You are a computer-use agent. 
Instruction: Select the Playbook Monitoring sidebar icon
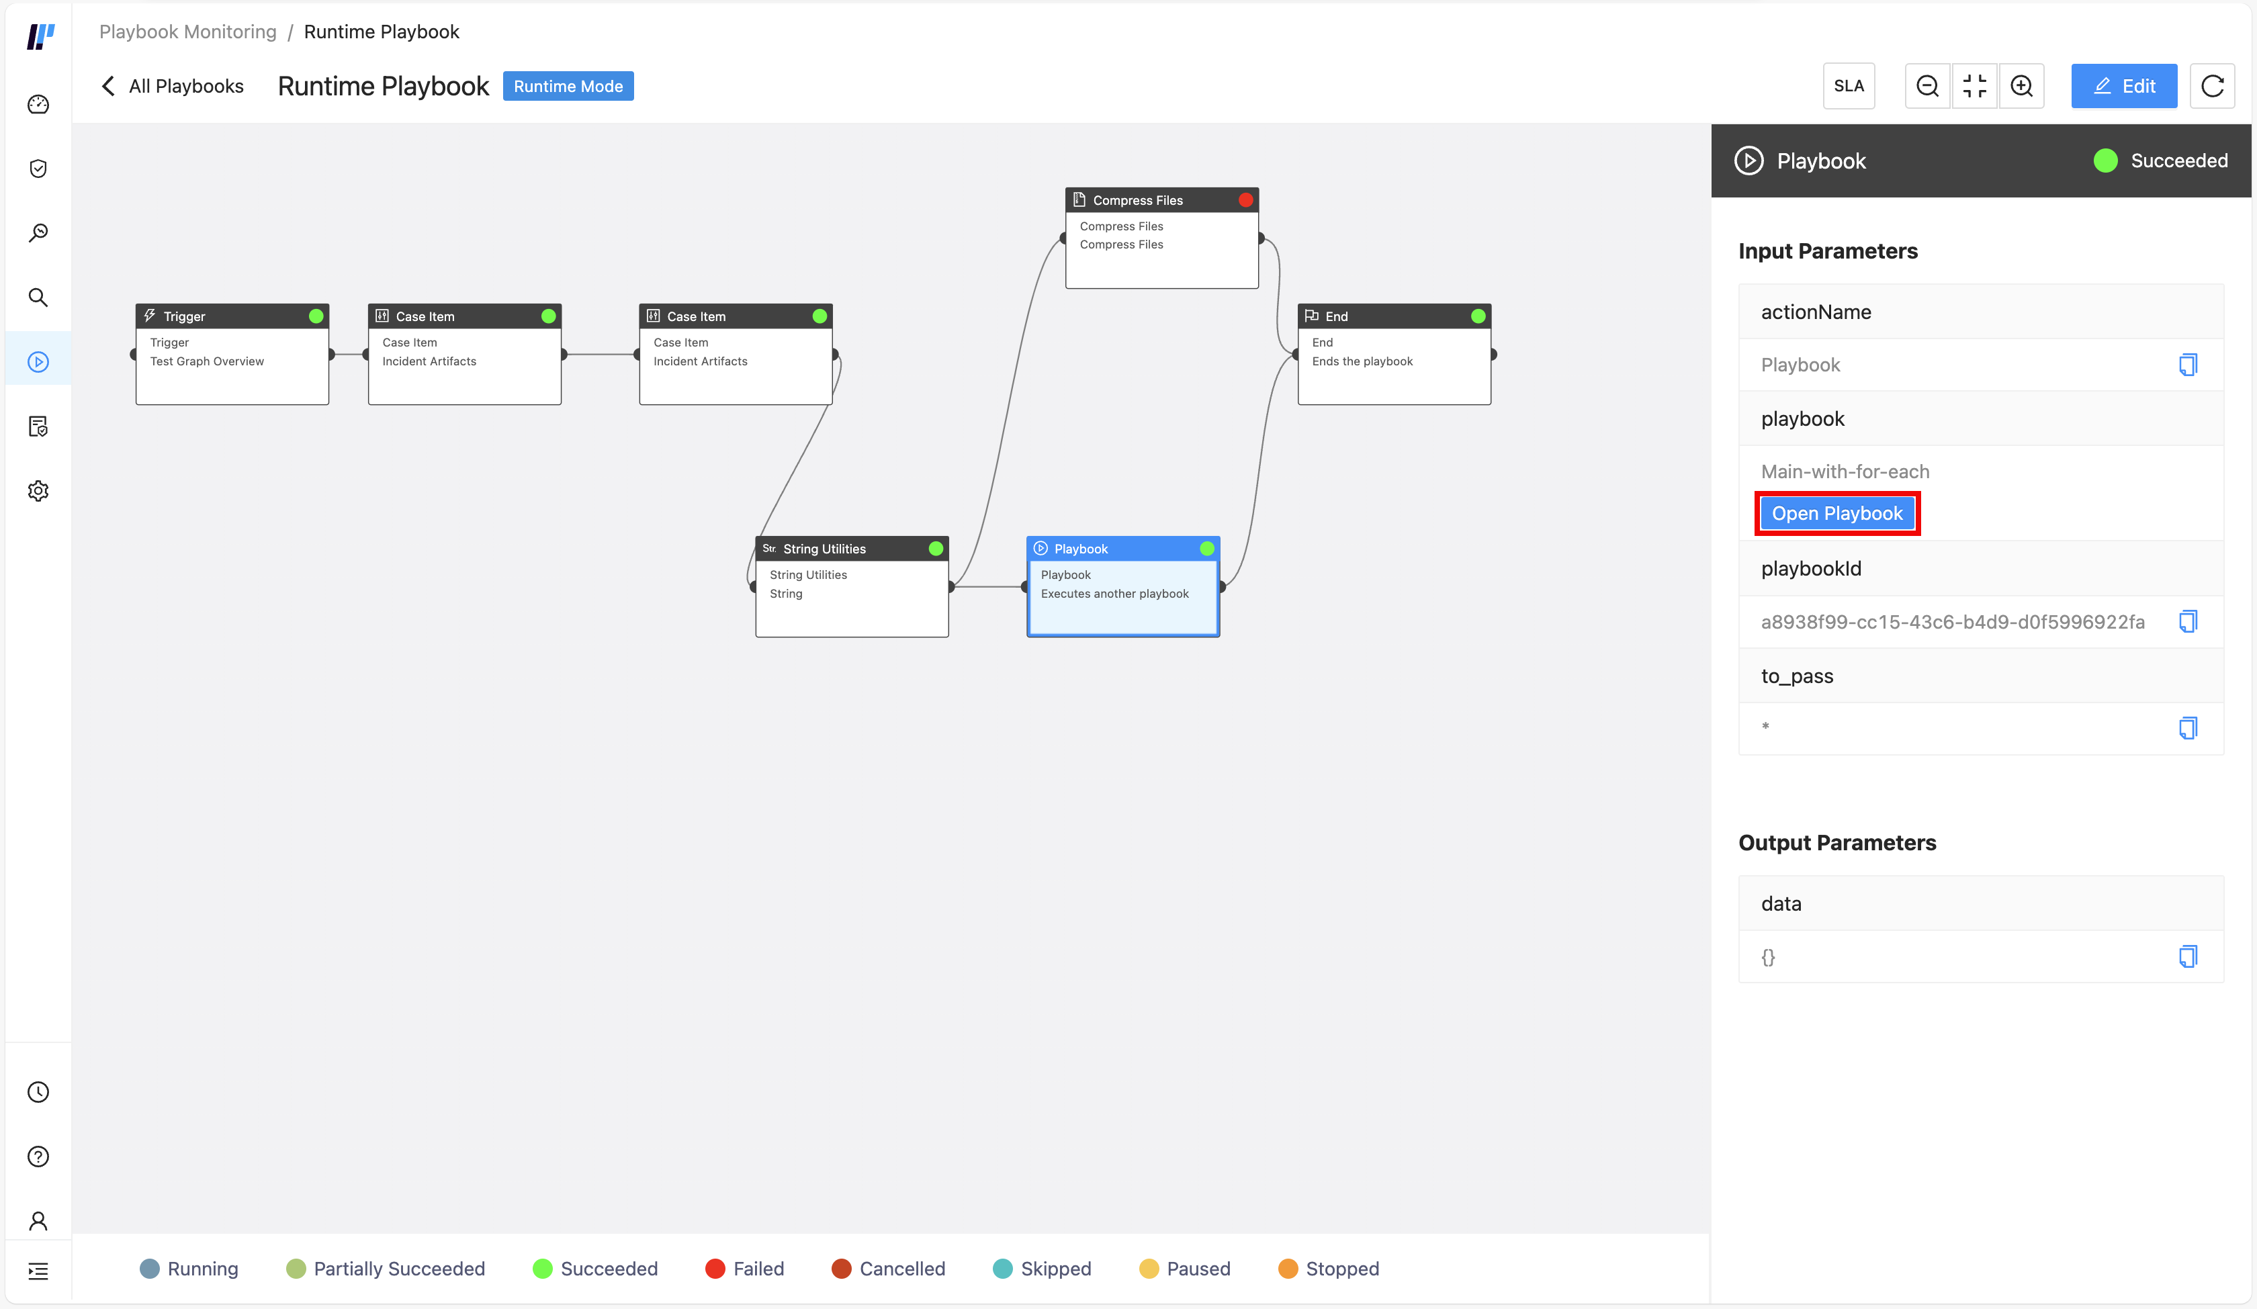pos(38,359)
